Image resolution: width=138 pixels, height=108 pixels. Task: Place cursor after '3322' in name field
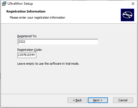click(x=25, y=42)
